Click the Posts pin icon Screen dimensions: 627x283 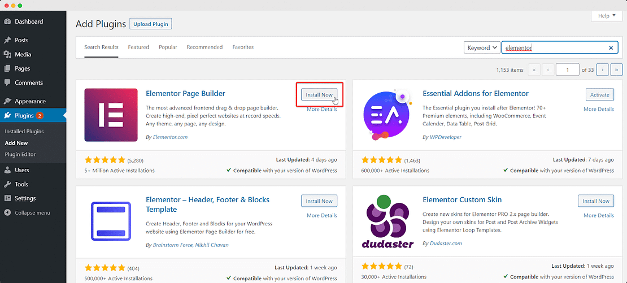[7, 40]
